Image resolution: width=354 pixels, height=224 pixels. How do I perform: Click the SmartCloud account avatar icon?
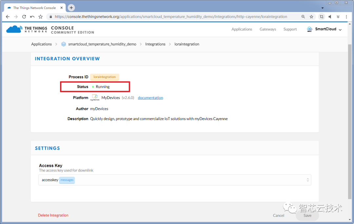309,29
